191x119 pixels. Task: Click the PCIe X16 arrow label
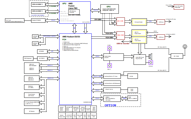pos(96,10)
